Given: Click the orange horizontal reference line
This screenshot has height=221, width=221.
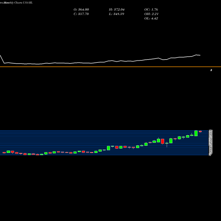Looking at the screenshot, I should point(110,67).
